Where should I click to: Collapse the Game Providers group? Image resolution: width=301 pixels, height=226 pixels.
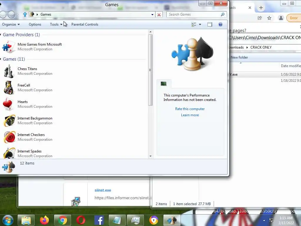(1, 35)
